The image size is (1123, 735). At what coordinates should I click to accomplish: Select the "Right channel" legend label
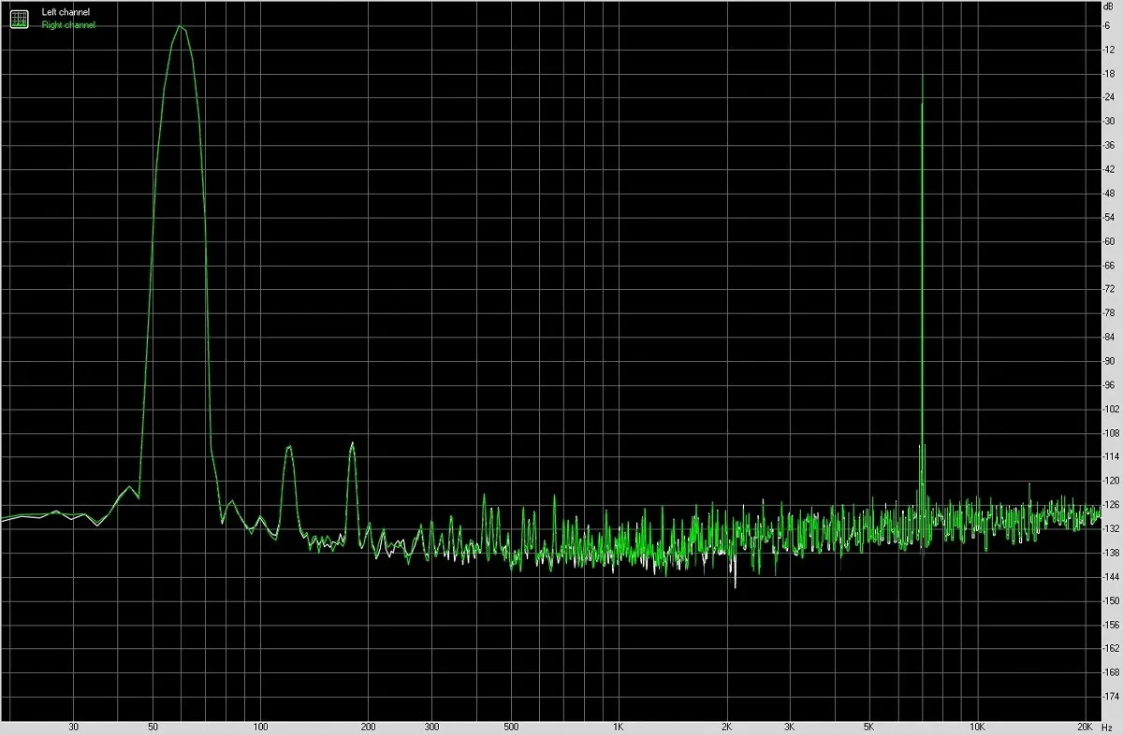[x=68, y=25]
